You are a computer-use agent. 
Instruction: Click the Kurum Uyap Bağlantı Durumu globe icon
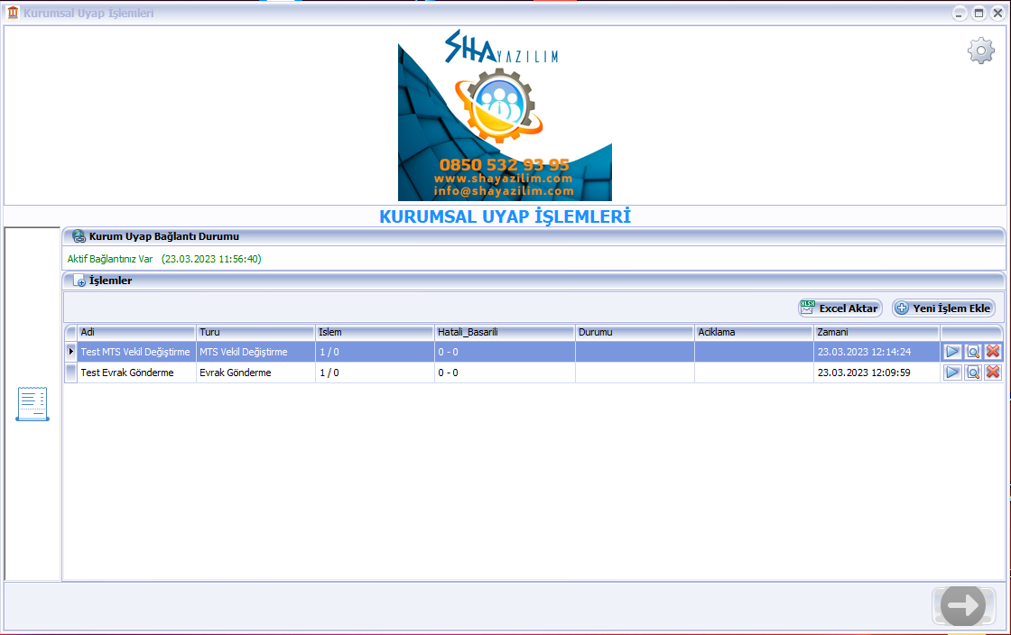click(x=79, y=236)
